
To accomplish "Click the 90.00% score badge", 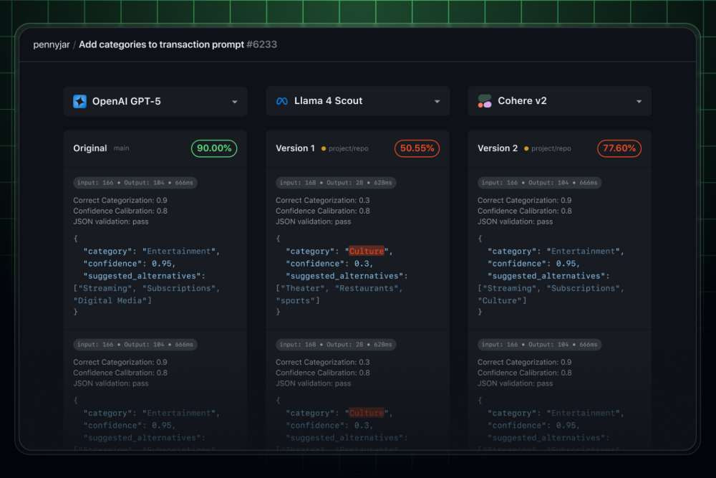I will pyautogui.click(x=214, y=148).
